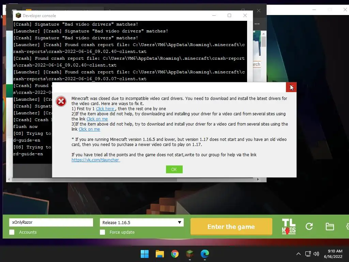Show hidden system tray icons
This screenshot has height=262, width=349.
299,254
